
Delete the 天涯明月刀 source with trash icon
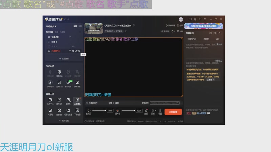(x=79, y=51)
